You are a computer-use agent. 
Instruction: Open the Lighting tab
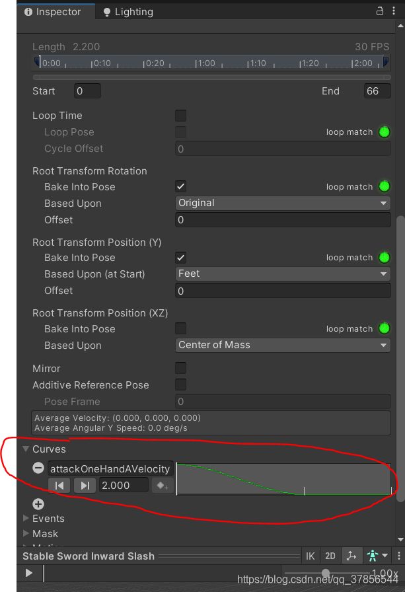pyautogui.click(x=128, y=12)
